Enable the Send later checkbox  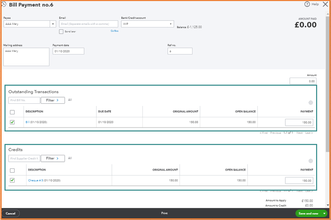click(x=61, y=31)
